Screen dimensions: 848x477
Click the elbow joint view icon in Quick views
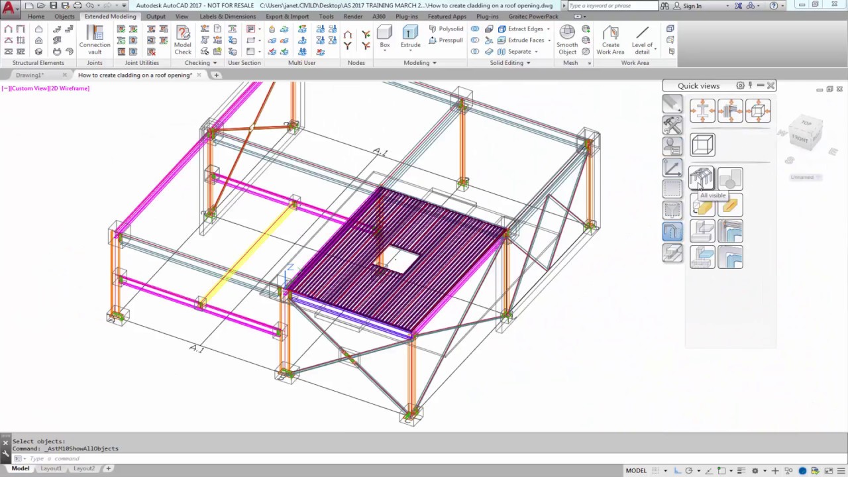coord(730,111)
